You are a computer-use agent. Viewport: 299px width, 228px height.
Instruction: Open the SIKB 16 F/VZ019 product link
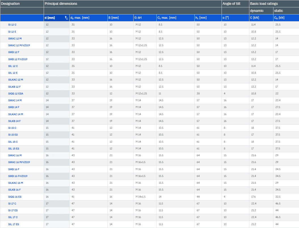pos(18,176)
